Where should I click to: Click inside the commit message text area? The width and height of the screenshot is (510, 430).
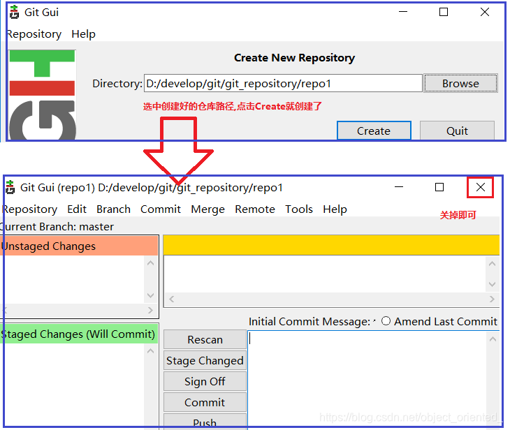click(367, 380)
